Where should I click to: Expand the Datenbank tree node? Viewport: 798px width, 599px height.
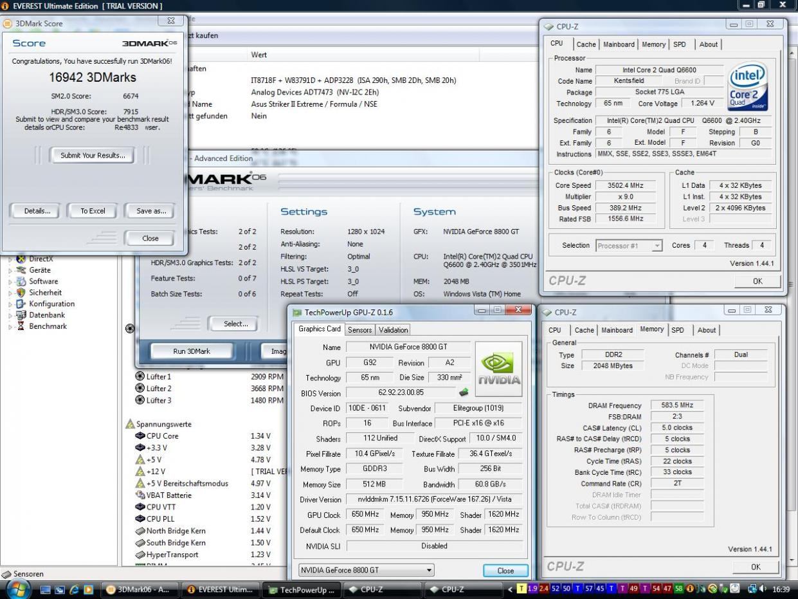(10, 315)
